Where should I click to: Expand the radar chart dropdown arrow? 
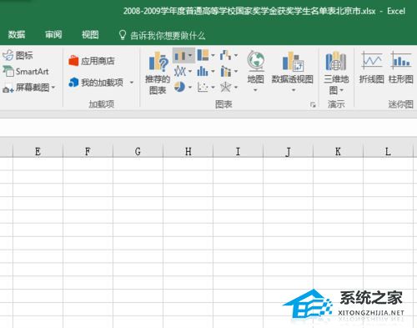236,88
